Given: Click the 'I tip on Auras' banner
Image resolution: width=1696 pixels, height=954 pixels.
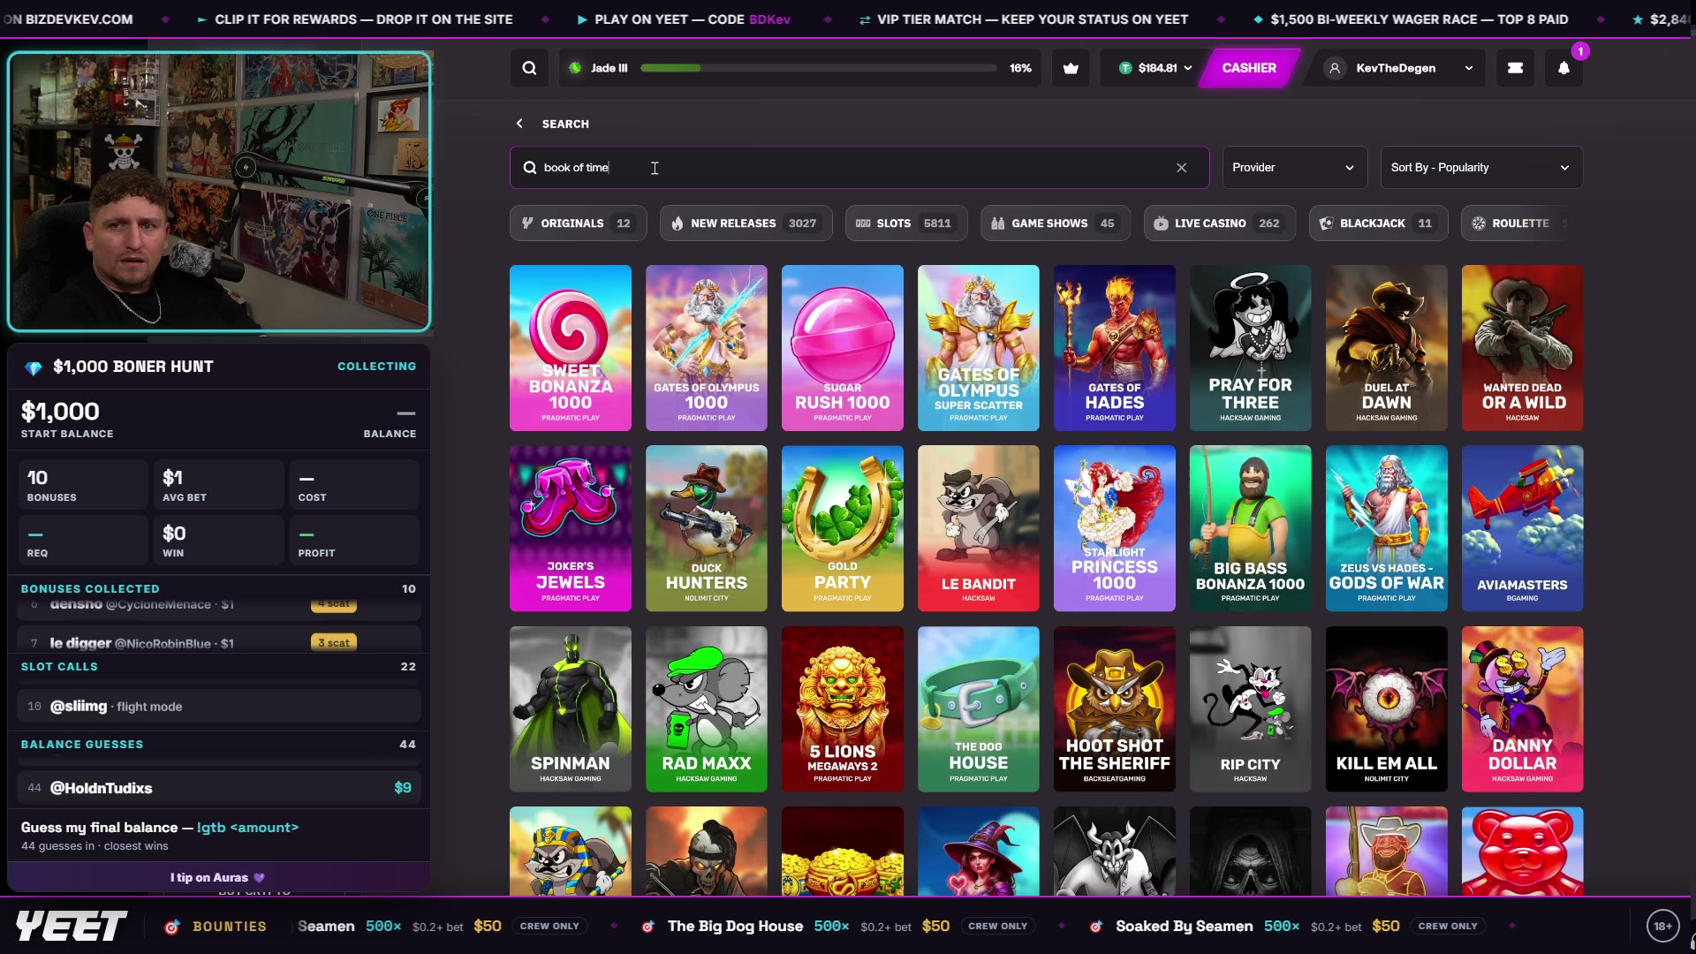Looking at the screenshot, I should click(218, 878).
